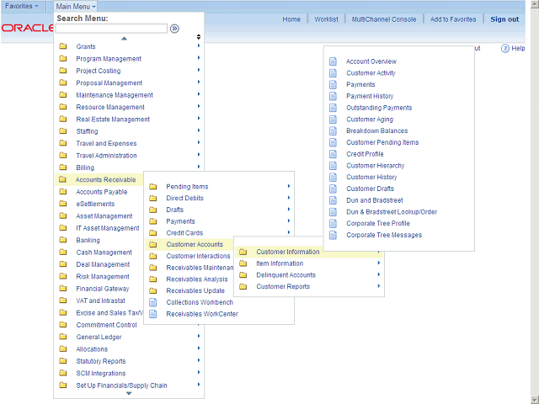Click the search go arrow button
Image resolution: width=539 pixels, height=404 pixels.
[x=175, y=29]
